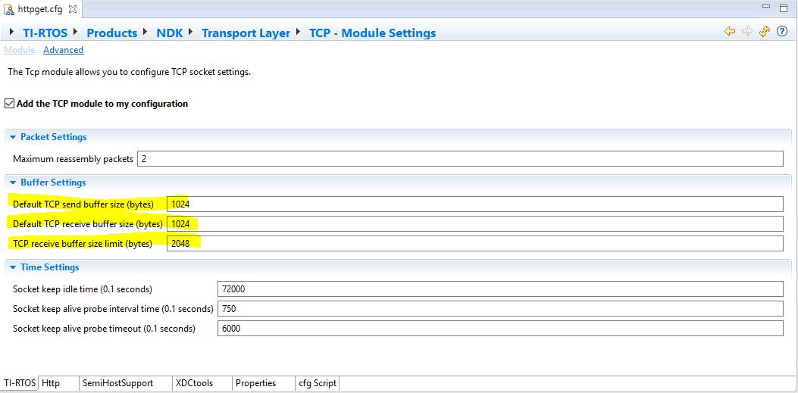Image resolution: width=798 pixels, height=393 pixels.
Task: Focus the Default TCP send buffer size field
Action: pyautogui.click(x=474, y=204)
